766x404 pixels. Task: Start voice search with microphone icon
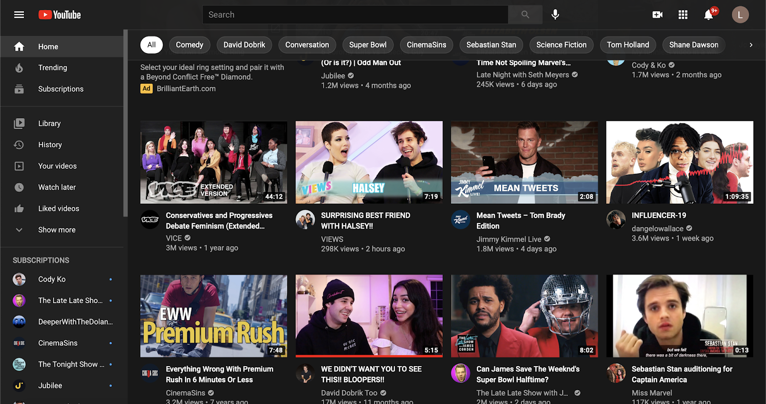point(555,15)
